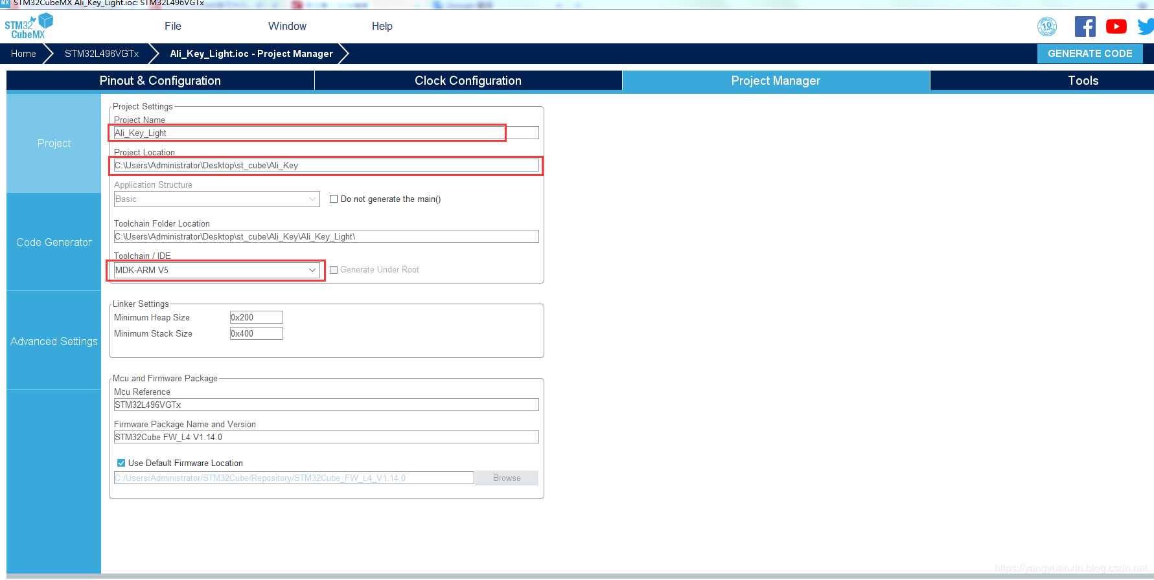Click the GENERATE CODE button
This screenshot has width=1154, height=580.
[x=1090, y=54]
